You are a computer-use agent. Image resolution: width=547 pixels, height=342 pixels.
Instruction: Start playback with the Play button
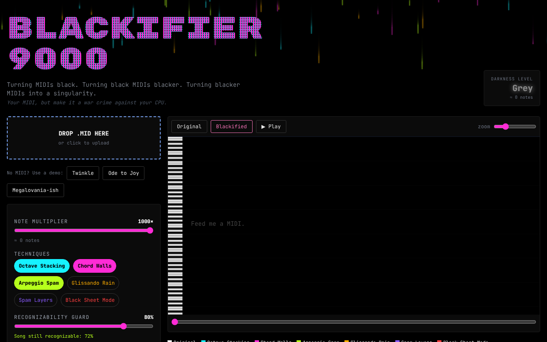pos(271,127)
